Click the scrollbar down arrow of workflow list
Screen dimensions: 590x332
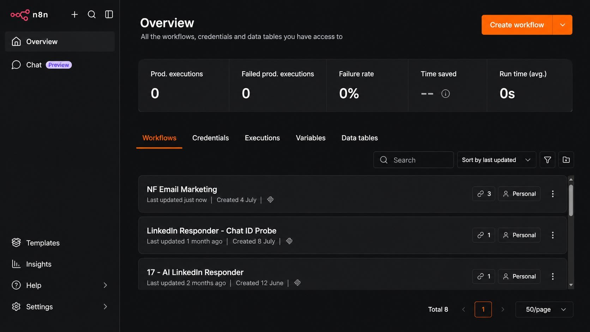click(571, 285)
